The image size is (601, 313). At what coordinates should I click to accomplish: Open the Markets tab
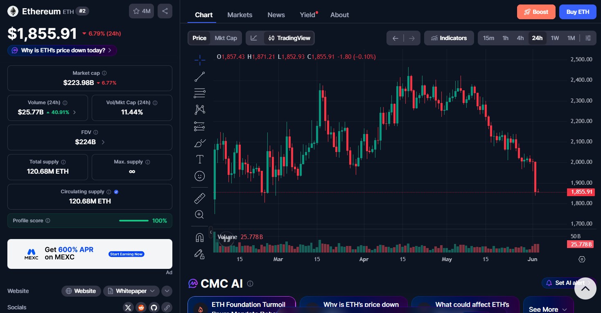[x=240, y=15]
